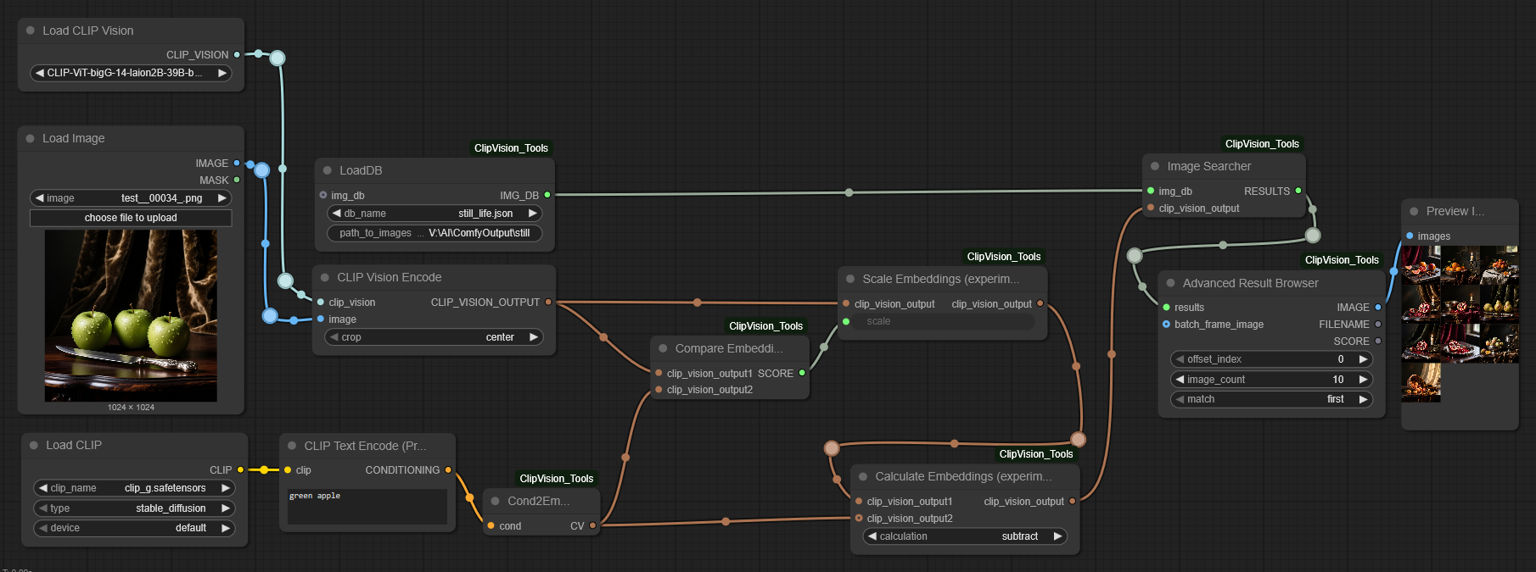Collapse the LoadDB node dot
This screenshot has height=572, width=1536.
pos(328,170)
